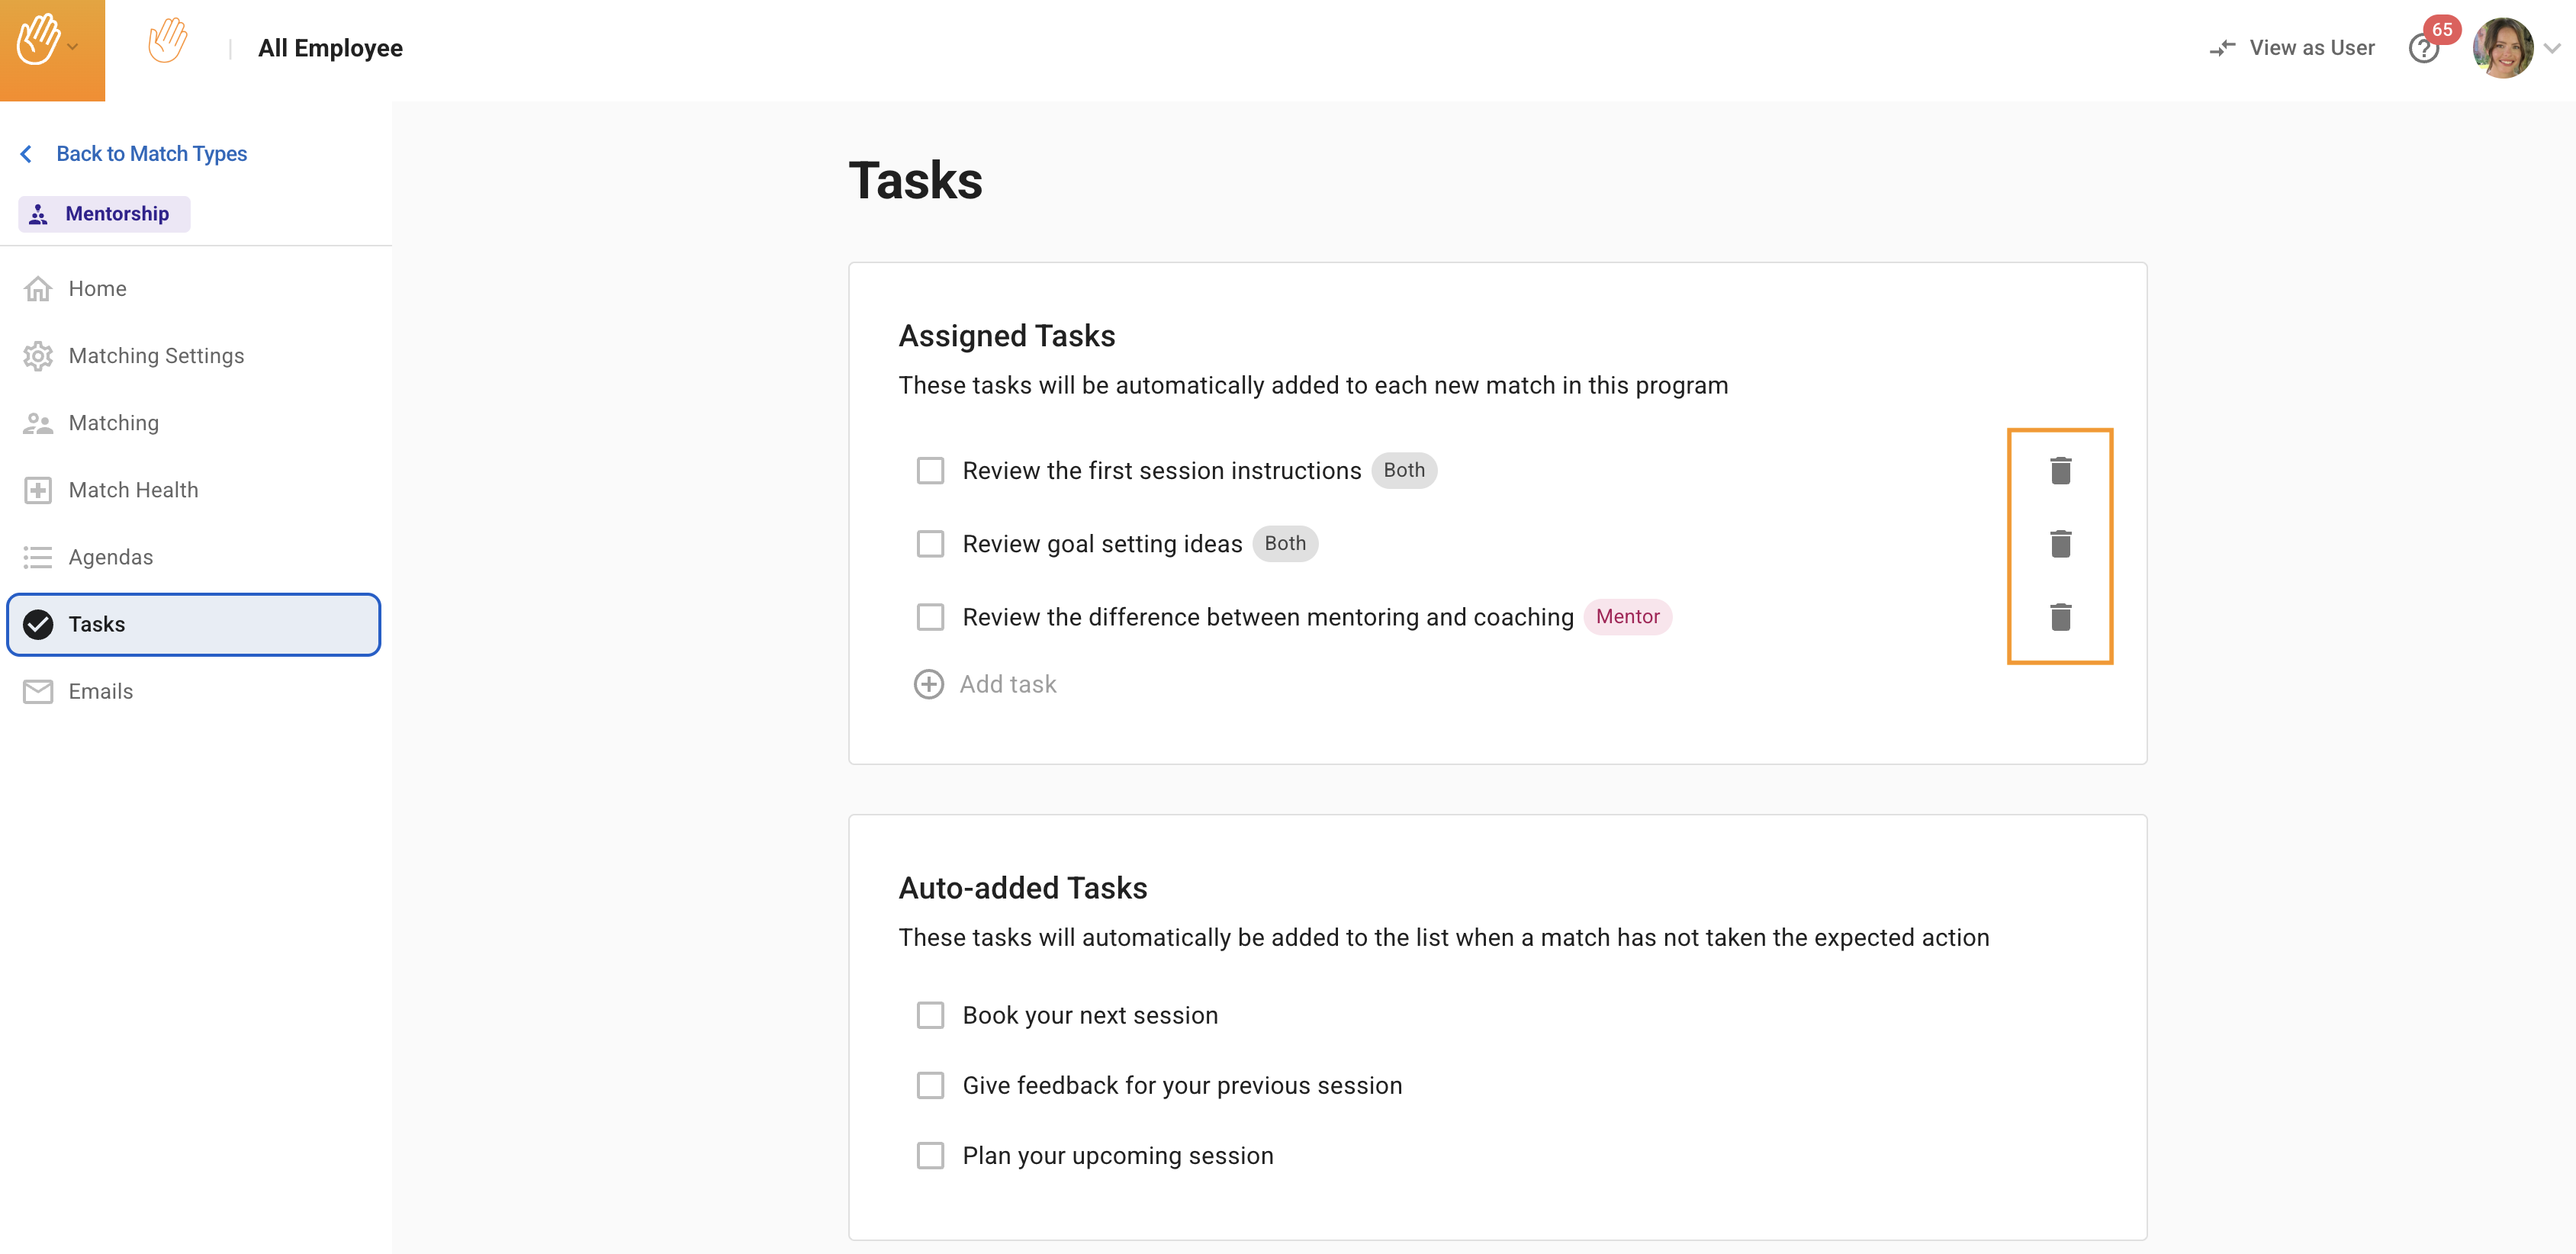
Task: Open the Mentorship match type selector
Action: [x=104, y=214]
